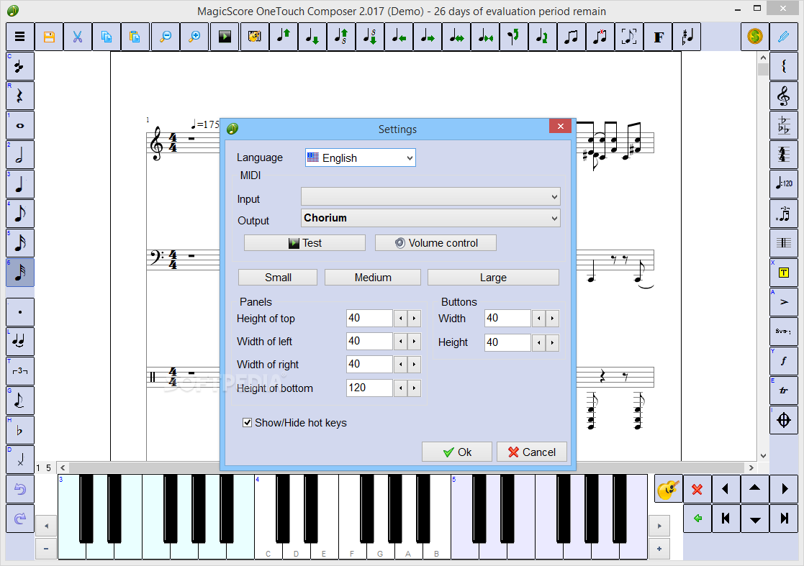Increase Buttons Width with right arrow

click(x=552, y=319)
